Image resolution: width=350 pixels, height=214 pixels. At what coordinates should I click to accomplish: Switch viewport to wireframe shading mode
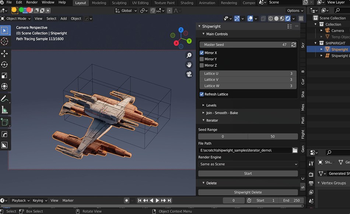point(271,18)
